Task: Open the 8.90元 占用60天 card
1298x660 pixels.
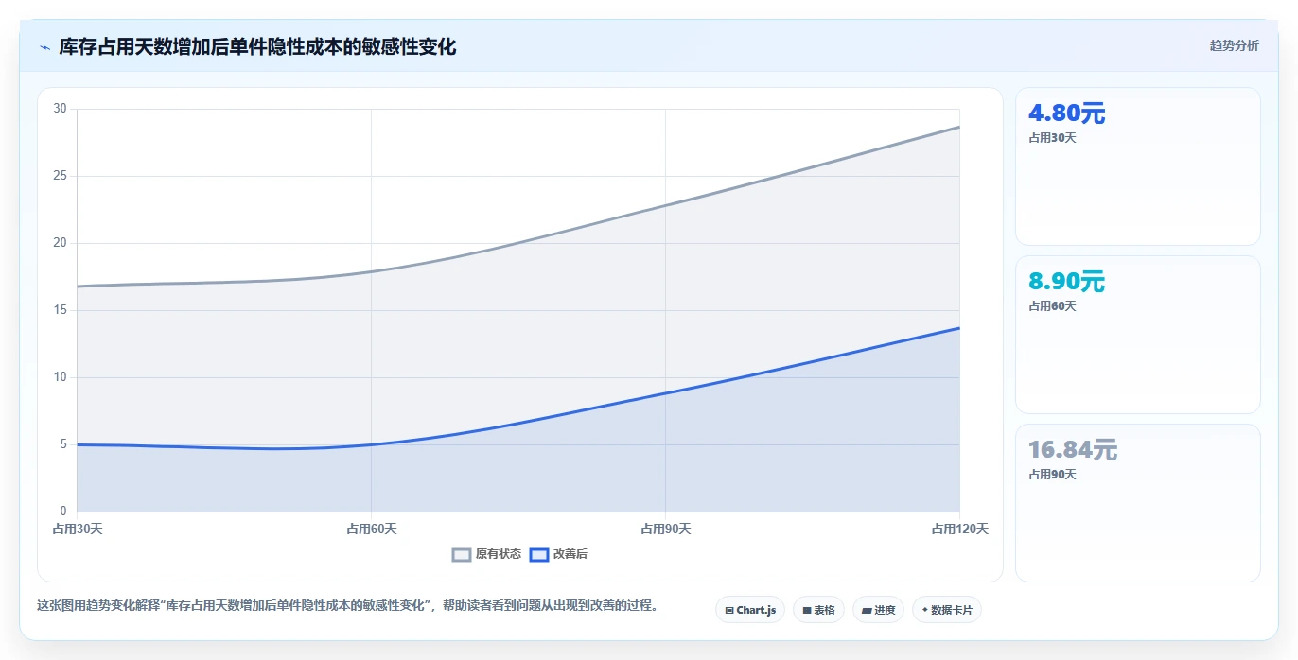Action: pyautogui.click(x=1137, y=335)
